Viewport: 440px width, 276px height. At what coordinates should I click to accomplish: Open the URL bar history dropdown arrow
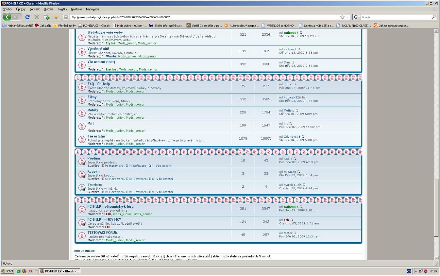[x=348, y=17]
